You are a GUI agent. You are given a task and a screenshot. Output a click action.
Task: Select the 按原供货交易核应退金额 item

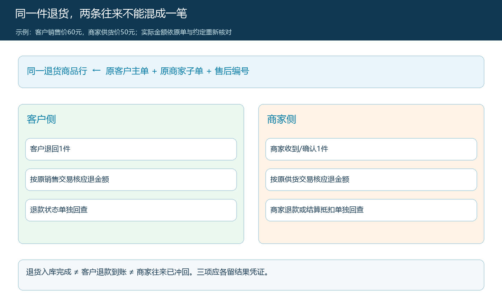pos(371,180)
